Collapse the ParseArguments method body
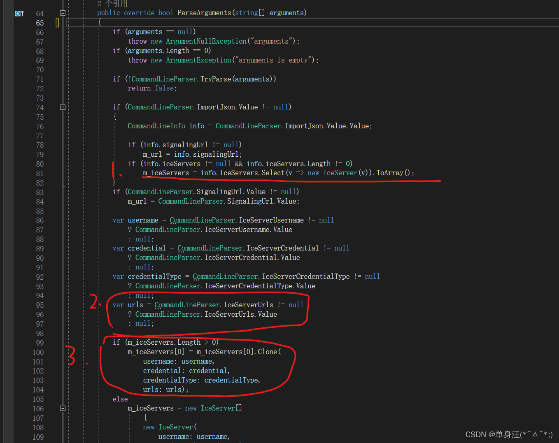This screenshot has height=443, width=559. click(63, 13)
